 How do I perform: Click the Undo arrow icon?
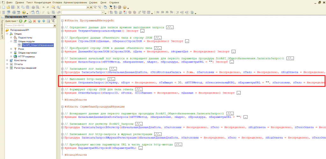[x=44, y=7]
